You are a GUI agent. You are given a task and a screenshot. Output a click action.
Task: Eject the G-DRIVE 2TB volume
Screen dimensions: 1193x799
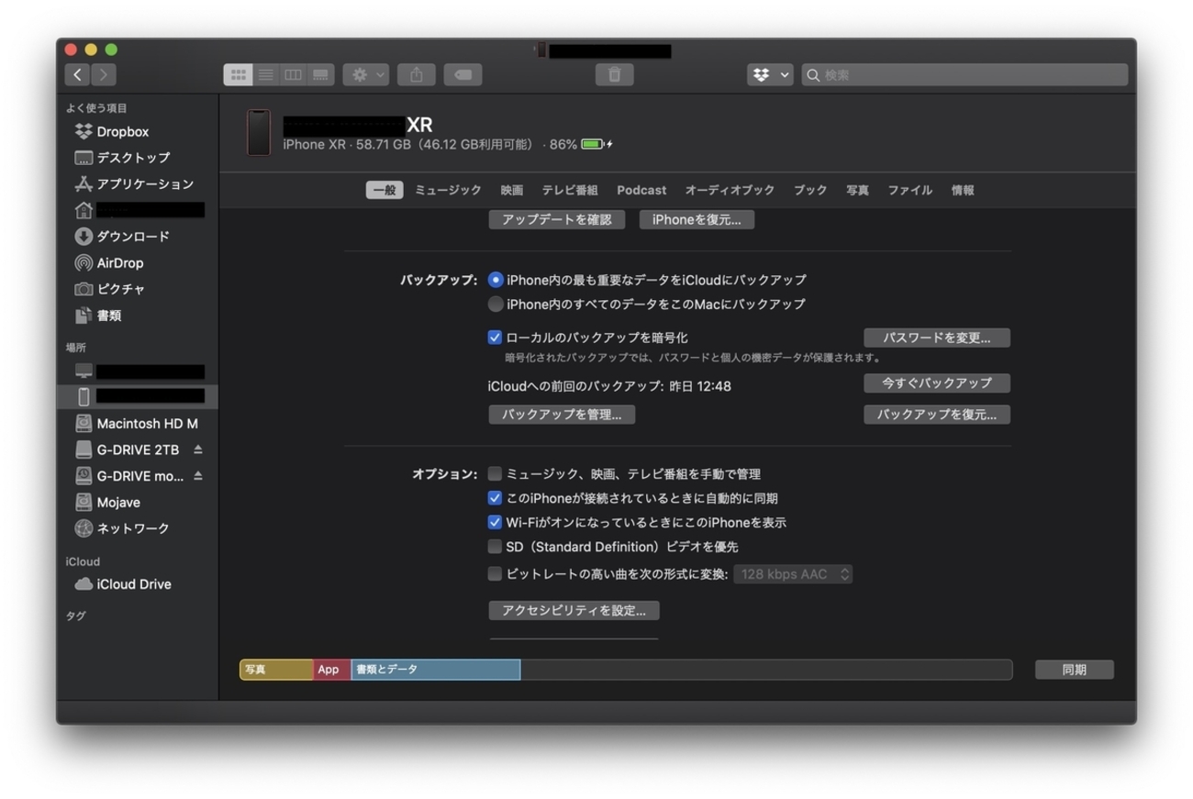tap(198, 449)
